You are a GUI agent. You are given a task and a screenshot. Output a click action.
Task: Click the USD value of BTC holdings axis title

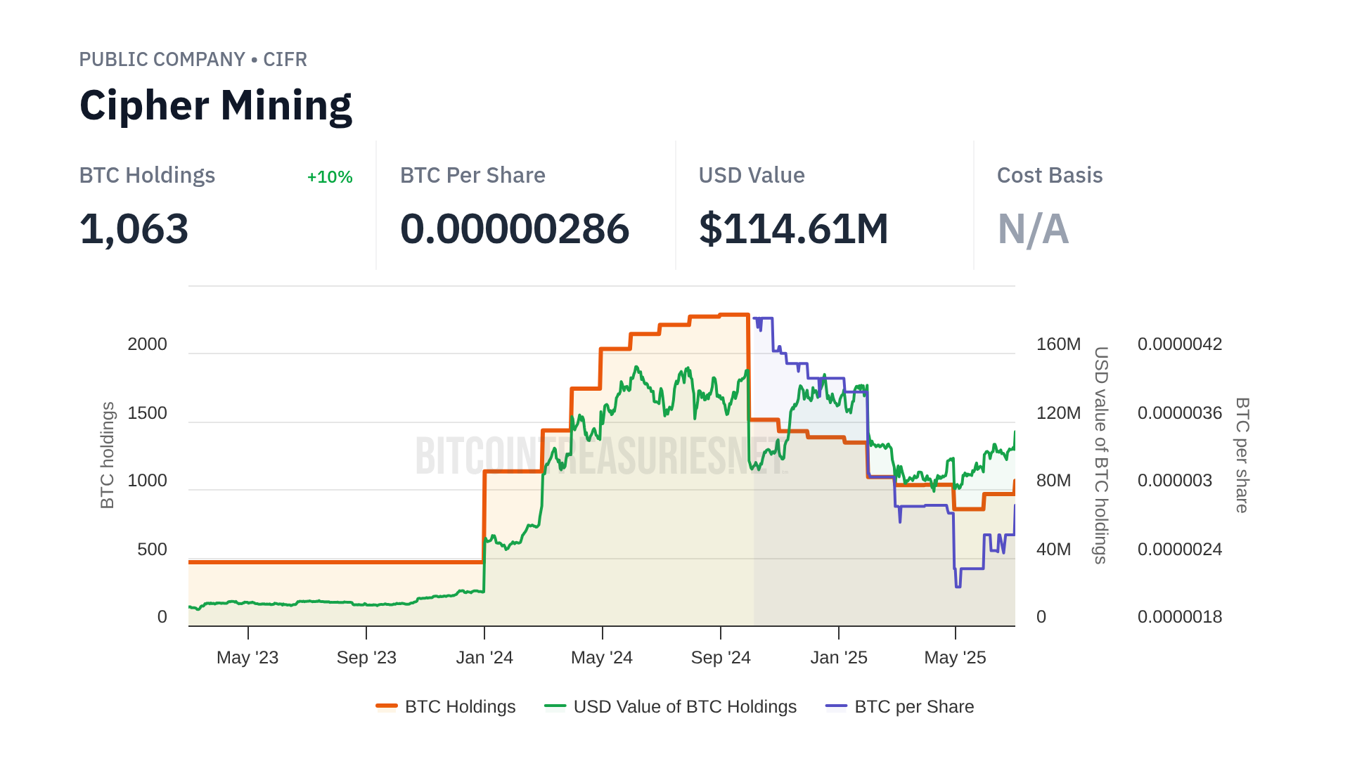coord(1100,455)
